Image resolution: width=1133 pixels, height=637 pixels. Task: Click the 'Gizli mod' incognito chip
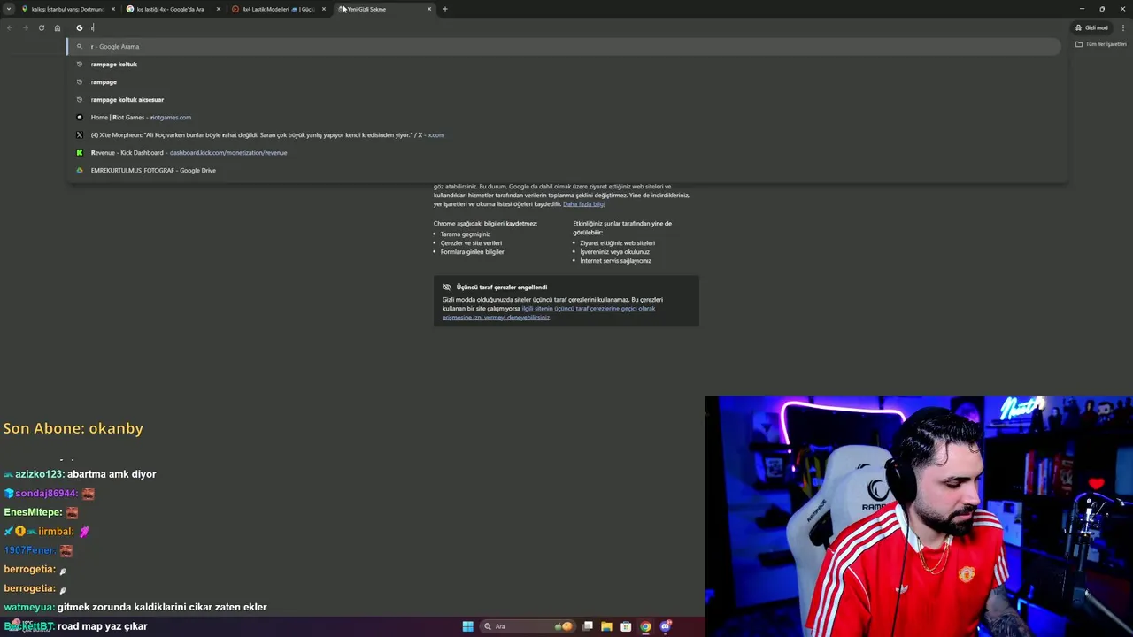1091,27
